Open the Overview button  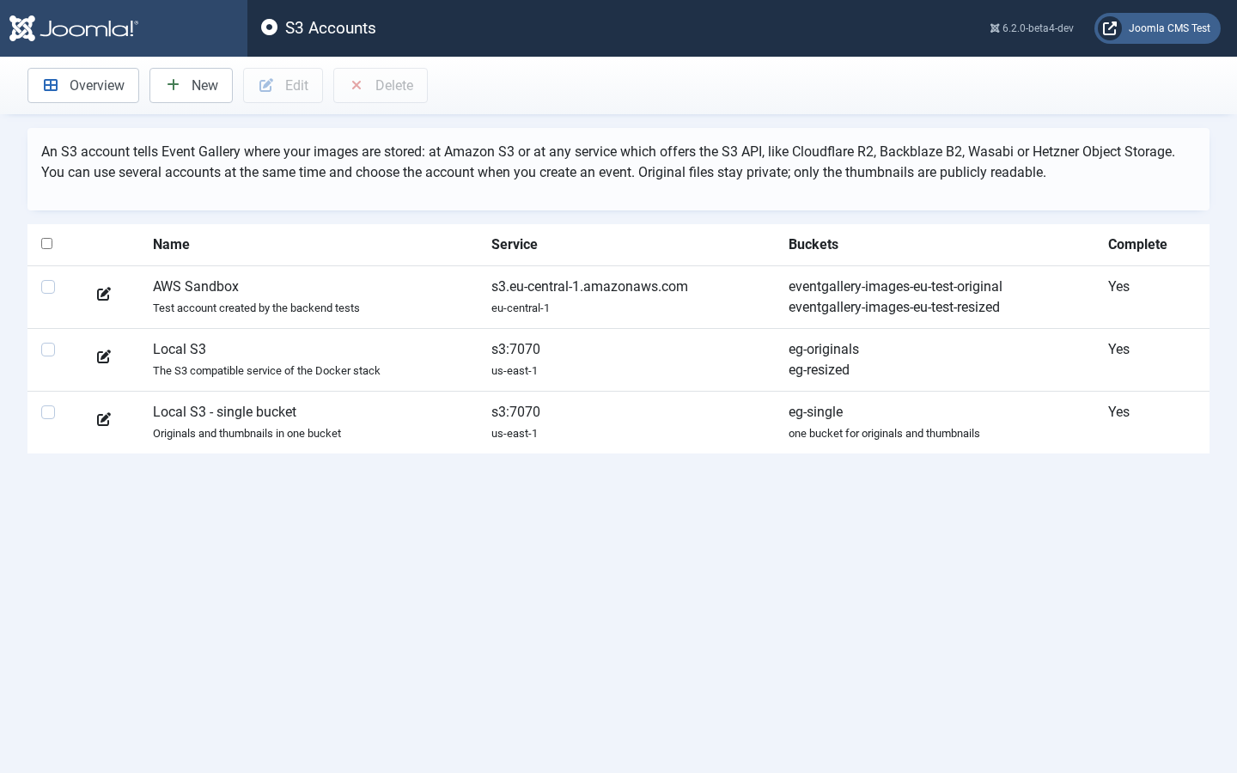click(x=83, y=85)
